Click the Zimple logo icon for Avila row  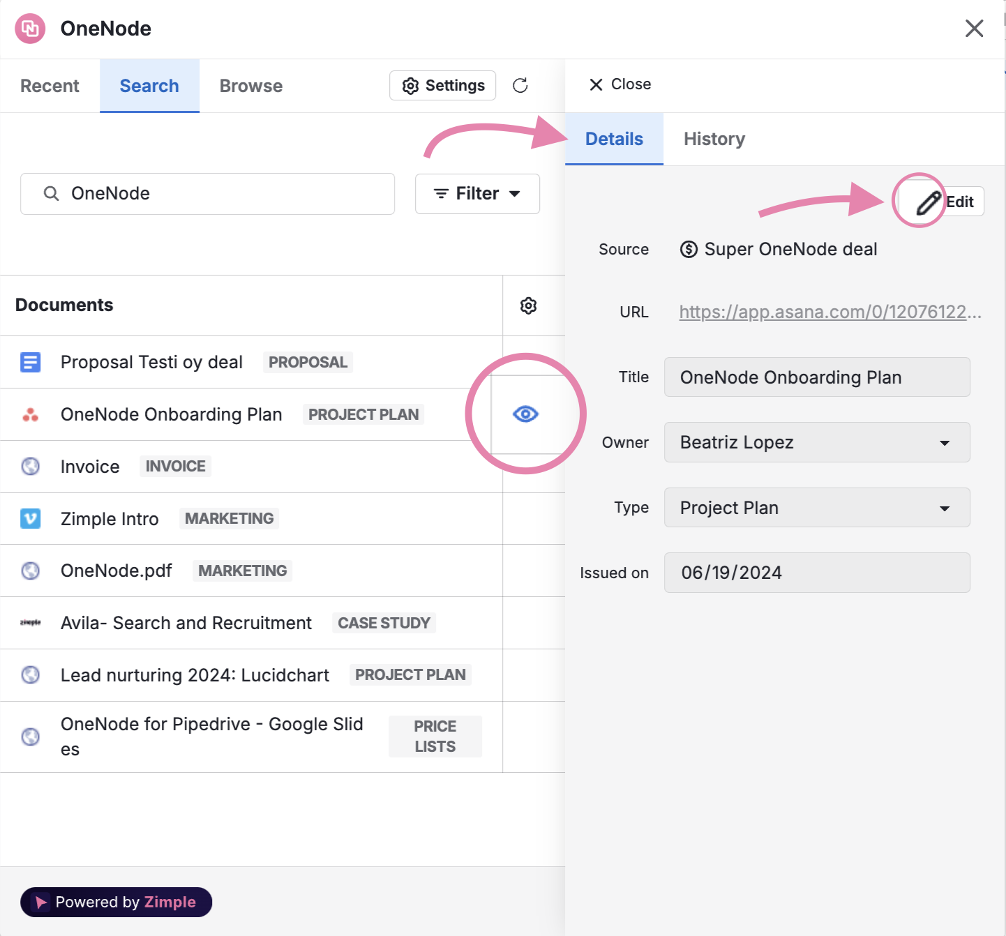[31, 622]
